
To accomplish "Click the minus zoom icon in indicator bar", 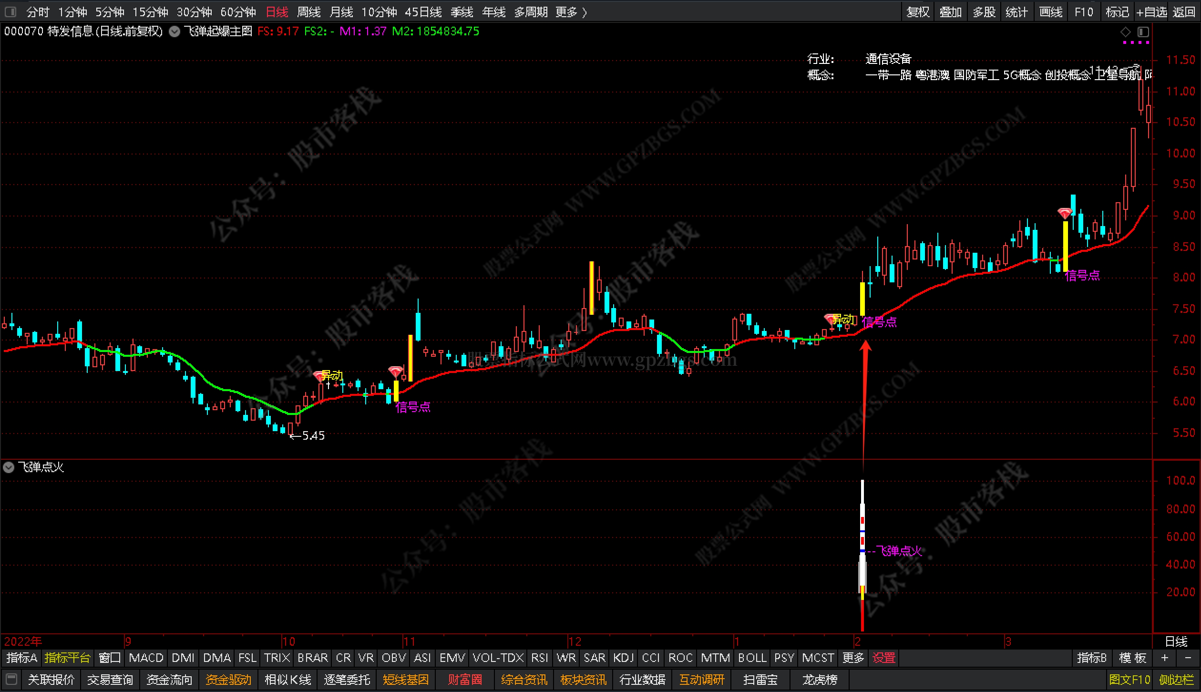I will pos(1188,658).
